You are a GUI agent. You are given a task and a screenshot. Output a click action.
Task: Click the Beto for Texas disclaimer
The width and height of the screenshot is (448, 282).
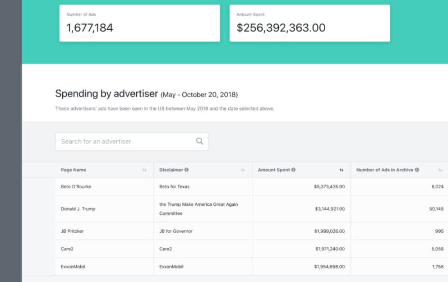174,187
